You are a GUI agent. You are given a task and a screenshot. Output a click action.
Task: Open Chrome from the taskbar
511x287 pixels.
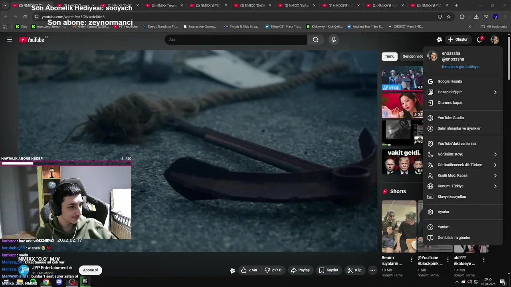coord(46,282)
